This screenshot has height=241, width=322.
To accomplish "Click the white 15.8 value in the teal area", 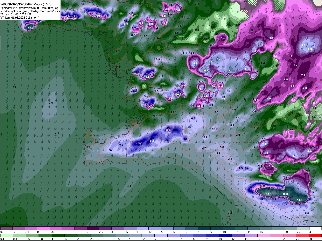I will [285, 194].
